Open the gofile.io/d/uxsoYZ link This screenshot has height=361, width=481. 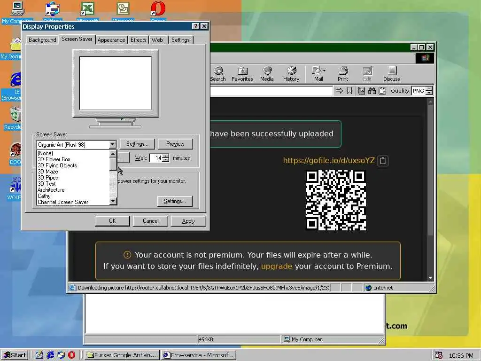pos(329,161)
